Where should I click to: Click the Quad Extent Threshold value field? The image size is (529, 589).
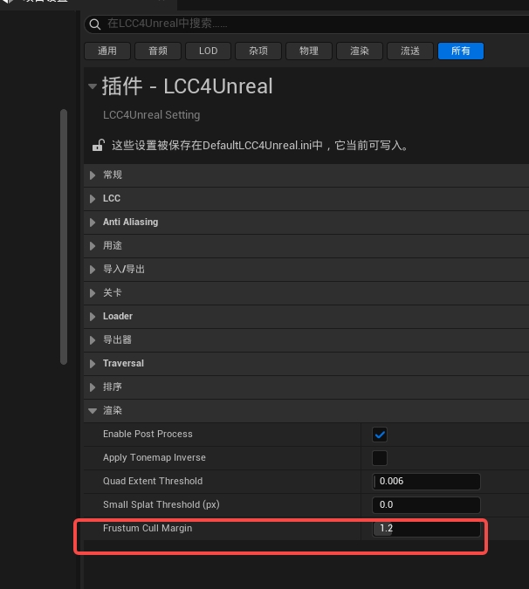click(426, 482)
